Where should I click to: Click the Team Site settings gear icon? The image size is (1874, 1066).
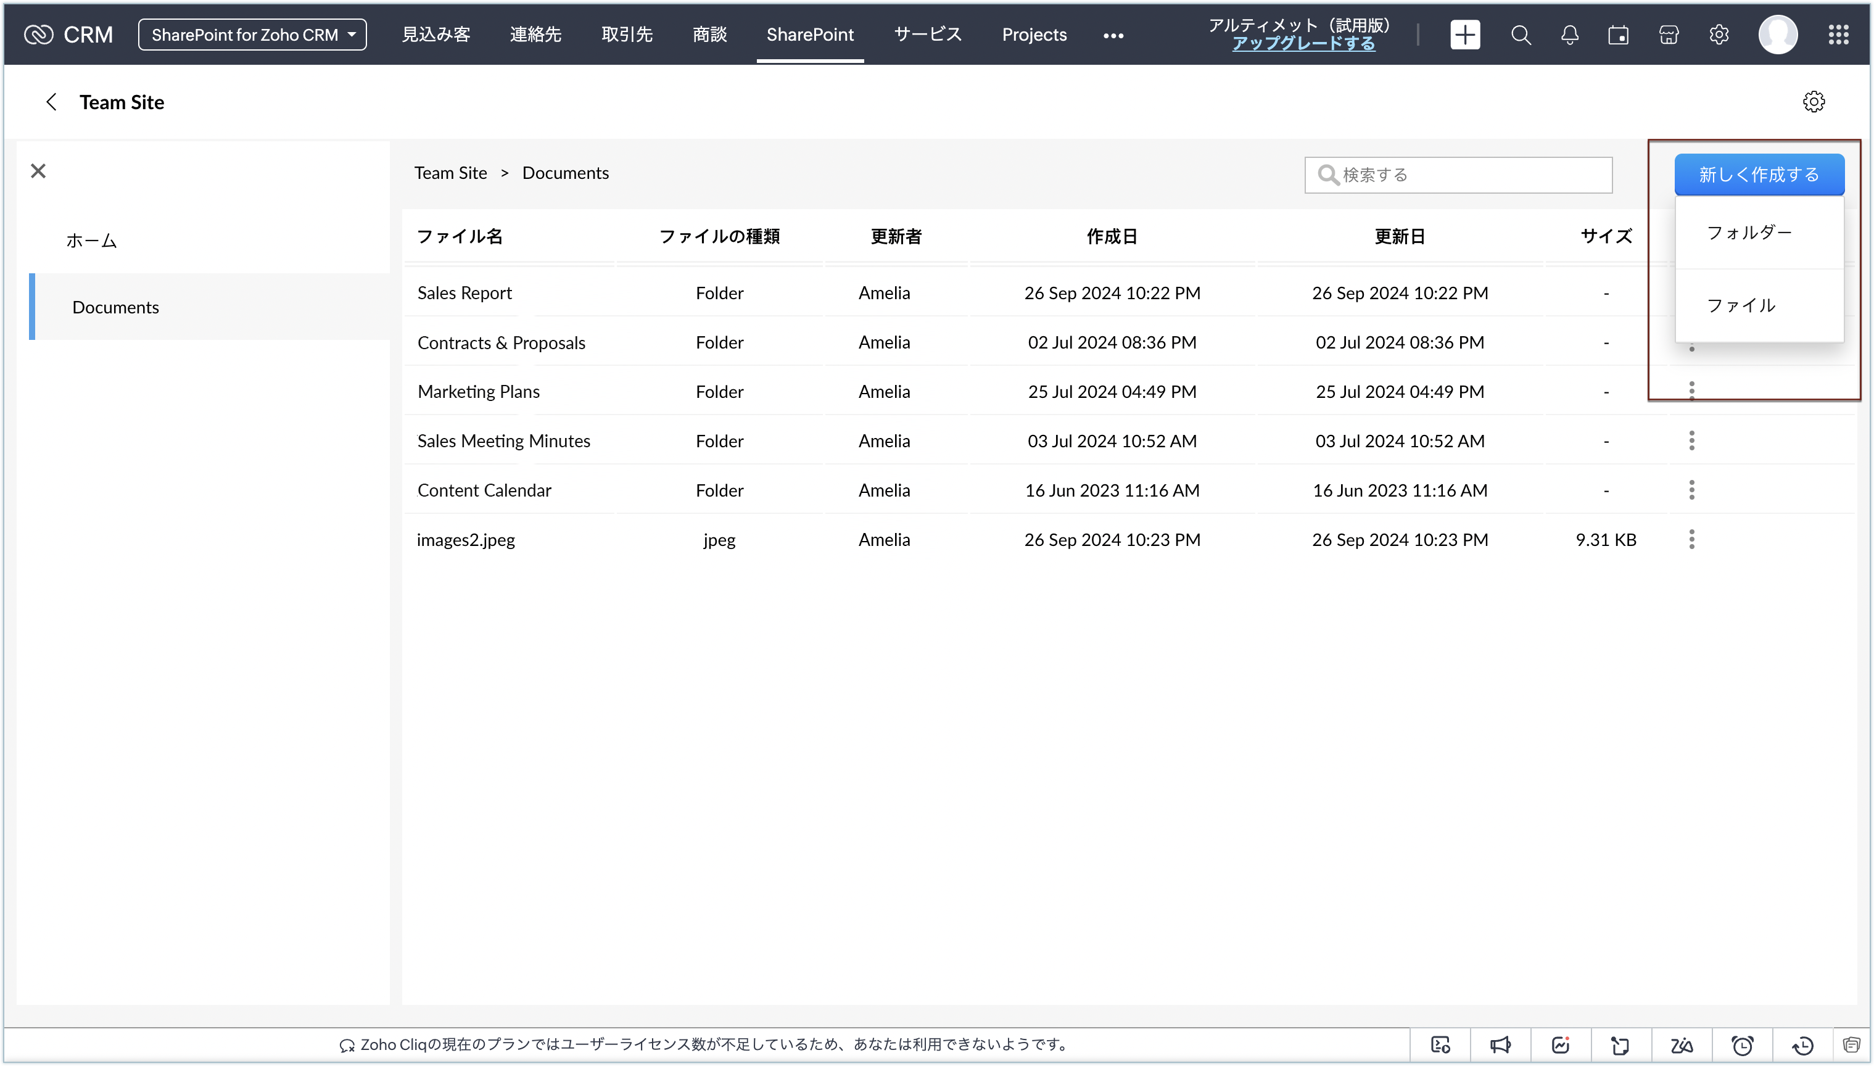[1814, 102]
